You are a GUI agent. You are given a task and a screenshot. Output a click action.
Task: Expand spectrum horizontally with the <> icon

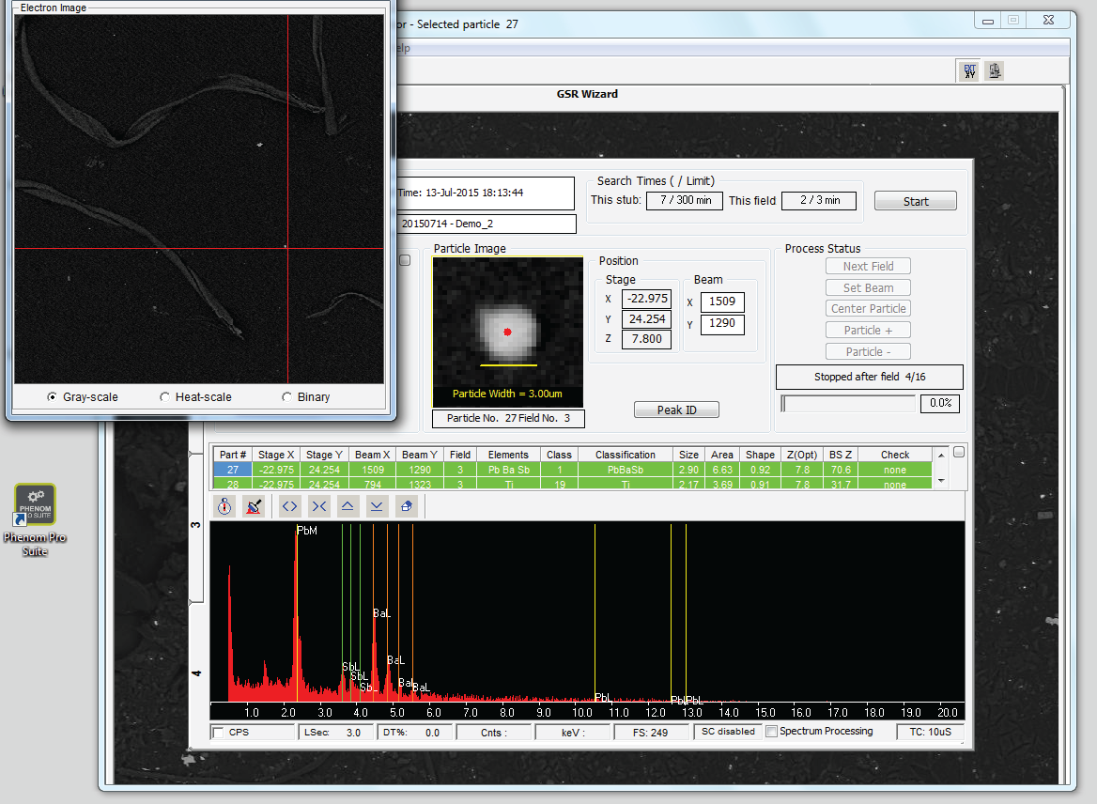290,506
